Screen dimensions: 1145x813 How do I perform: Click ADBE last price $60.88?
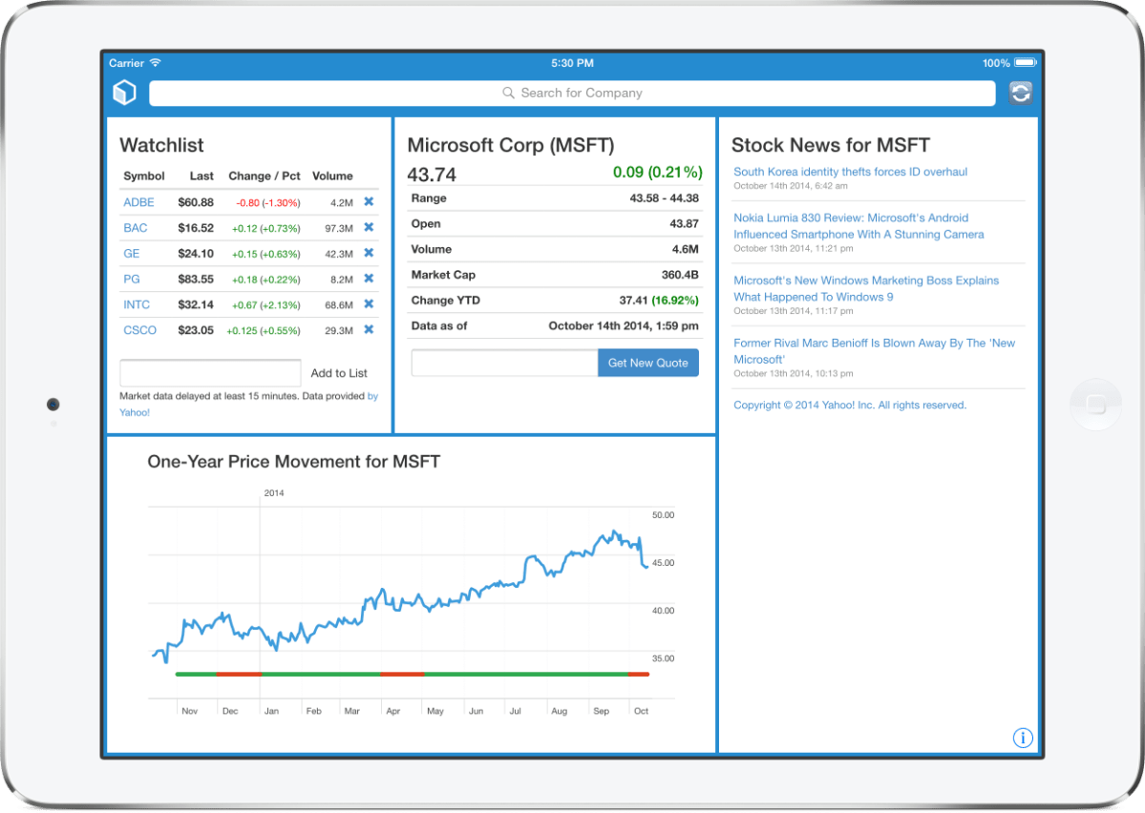[x=196, y=202]
